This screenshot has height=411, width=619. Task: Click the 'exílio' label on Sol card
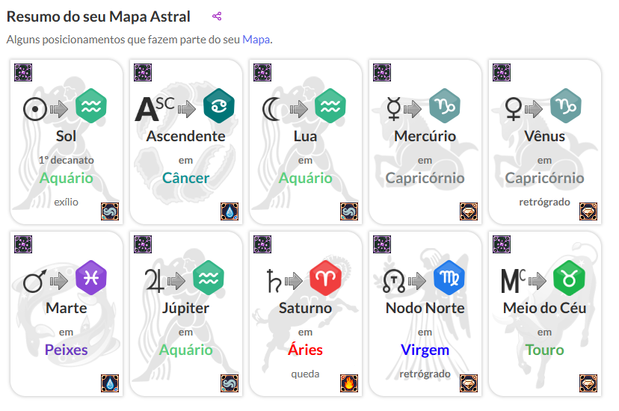pyautogui.click(x=67, y=202)
